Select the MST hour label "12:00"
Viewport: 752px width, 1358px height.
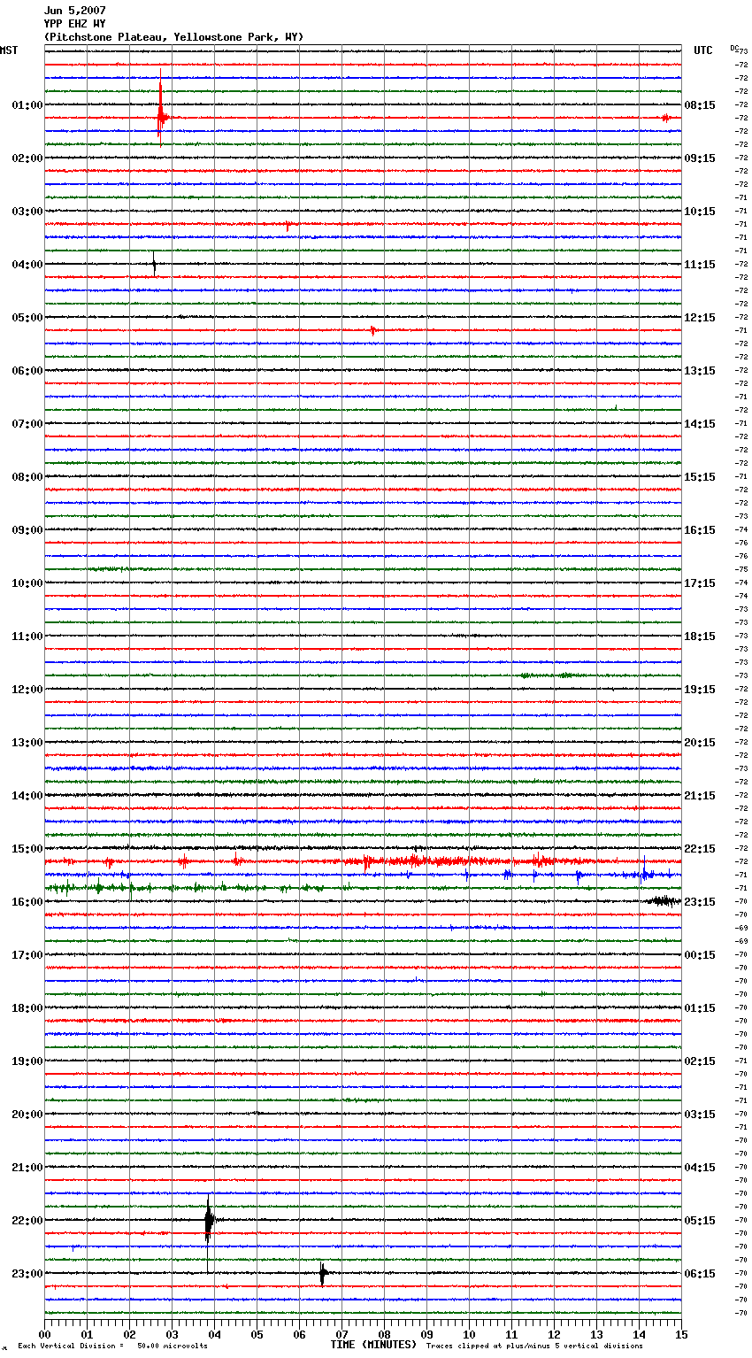click(27, 689)
